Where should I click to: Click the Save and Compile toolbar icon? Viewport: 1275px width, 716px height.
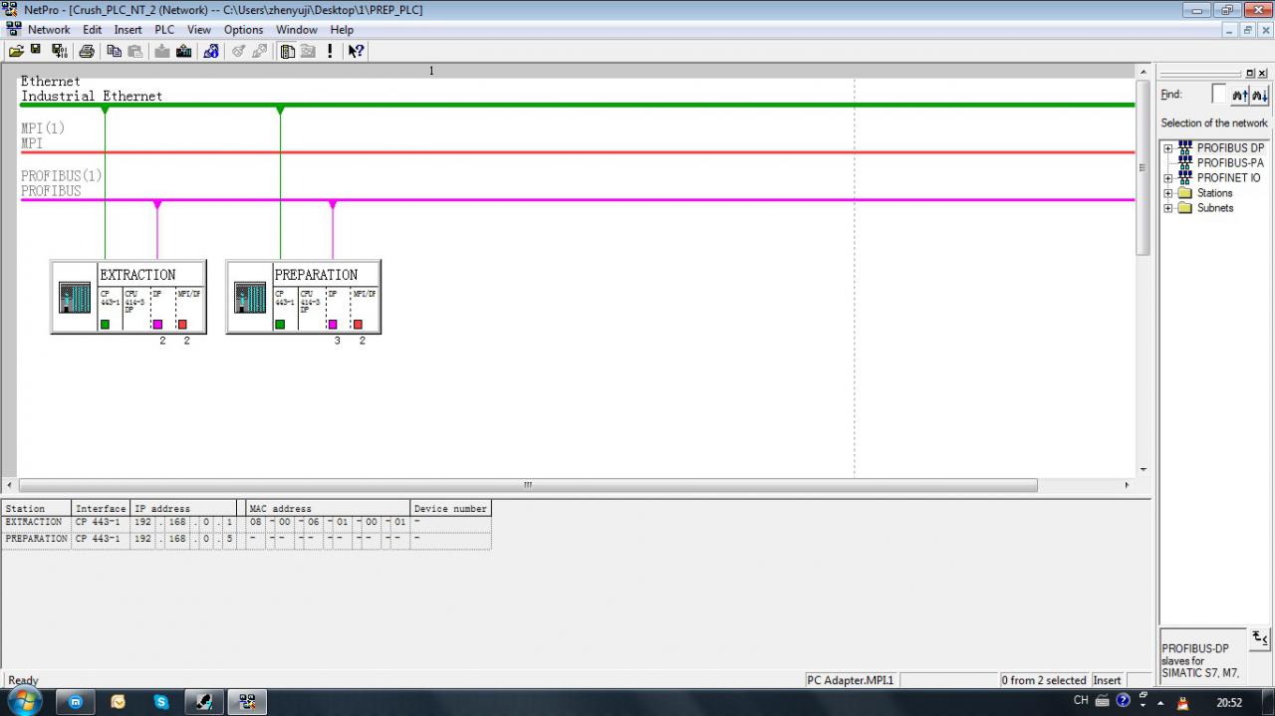click(59, 51)
